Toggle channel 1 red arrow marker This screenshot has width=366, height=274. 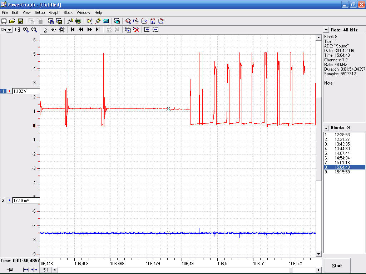9,91
